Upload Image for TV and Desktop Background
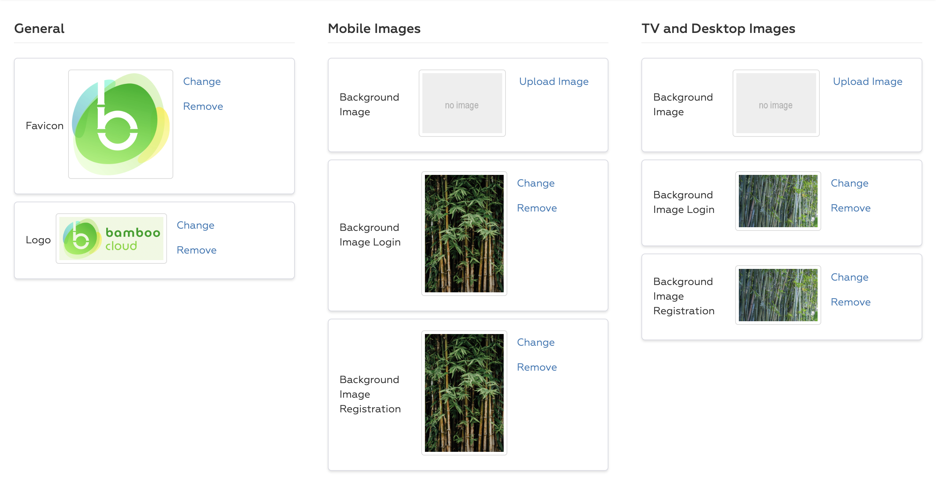 click(867, 82)
